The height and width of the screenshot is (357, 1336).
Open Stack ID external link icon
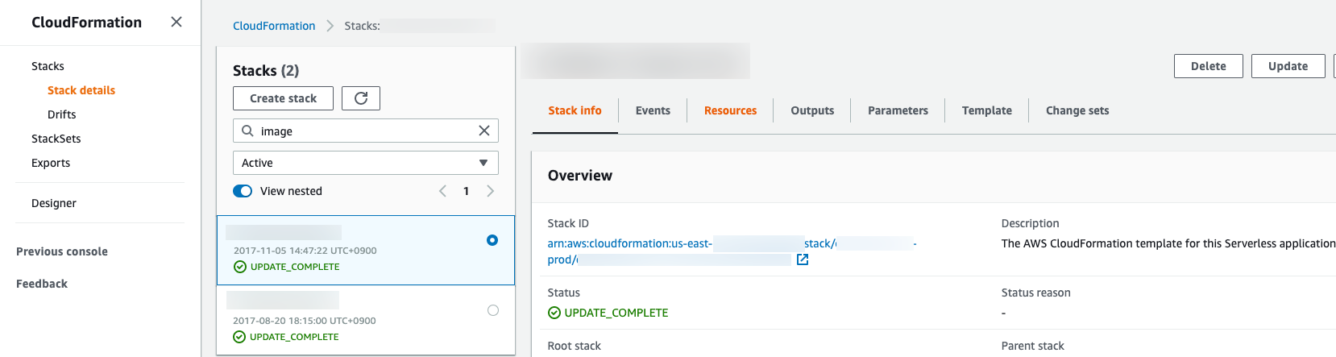(802, 259)
